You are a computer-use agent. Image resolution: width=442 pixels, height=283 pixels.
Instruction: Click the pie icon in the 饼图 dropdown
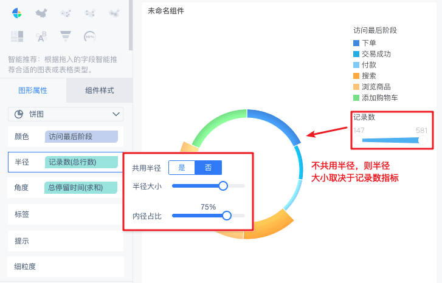click(19, 114)
